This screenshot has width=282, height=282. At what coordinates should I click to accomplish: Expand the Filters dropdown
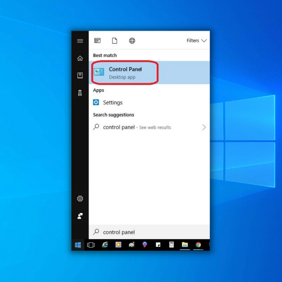(197, 41)
